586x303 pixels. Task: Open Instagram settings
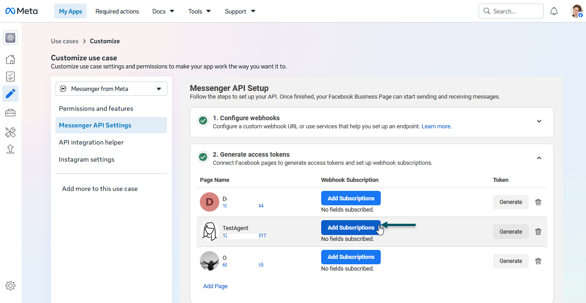pyautogui.click(x=87, y=159)
